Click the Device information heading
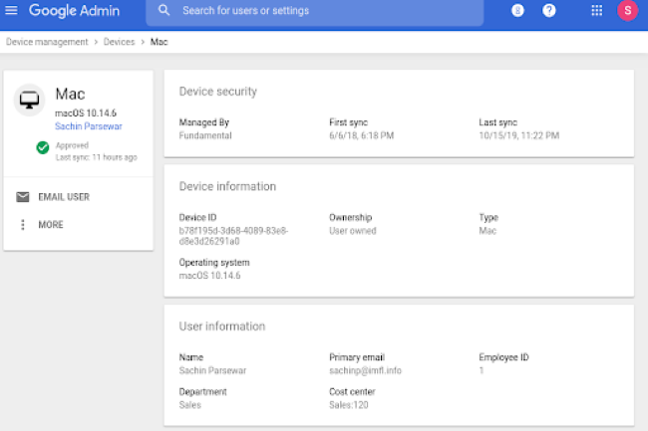This screenshot has width=648, height=431. [227, 186]
